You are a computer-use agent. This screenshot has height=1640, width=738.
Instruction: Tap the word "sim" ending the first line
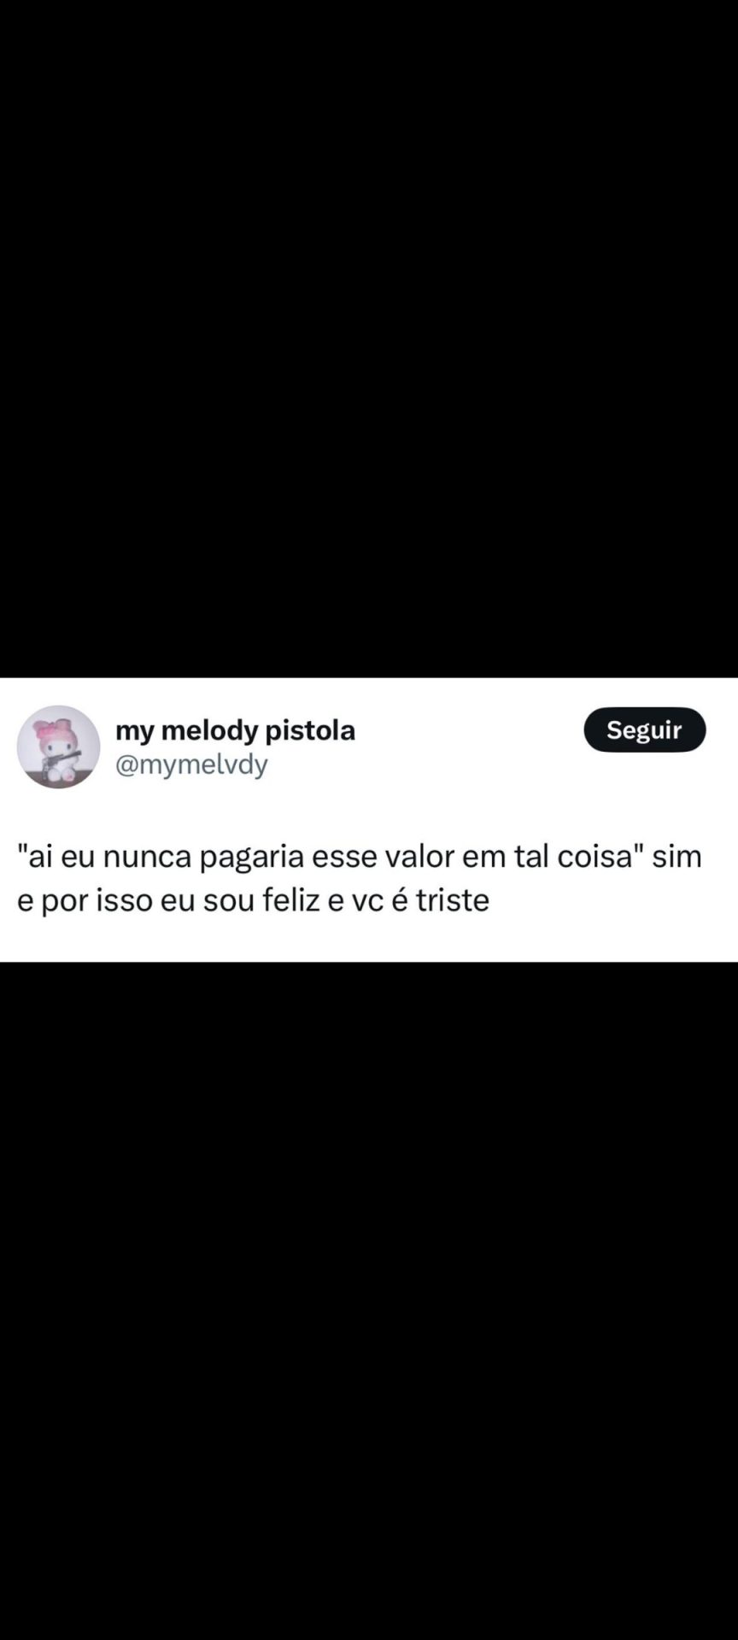[676, 856]
